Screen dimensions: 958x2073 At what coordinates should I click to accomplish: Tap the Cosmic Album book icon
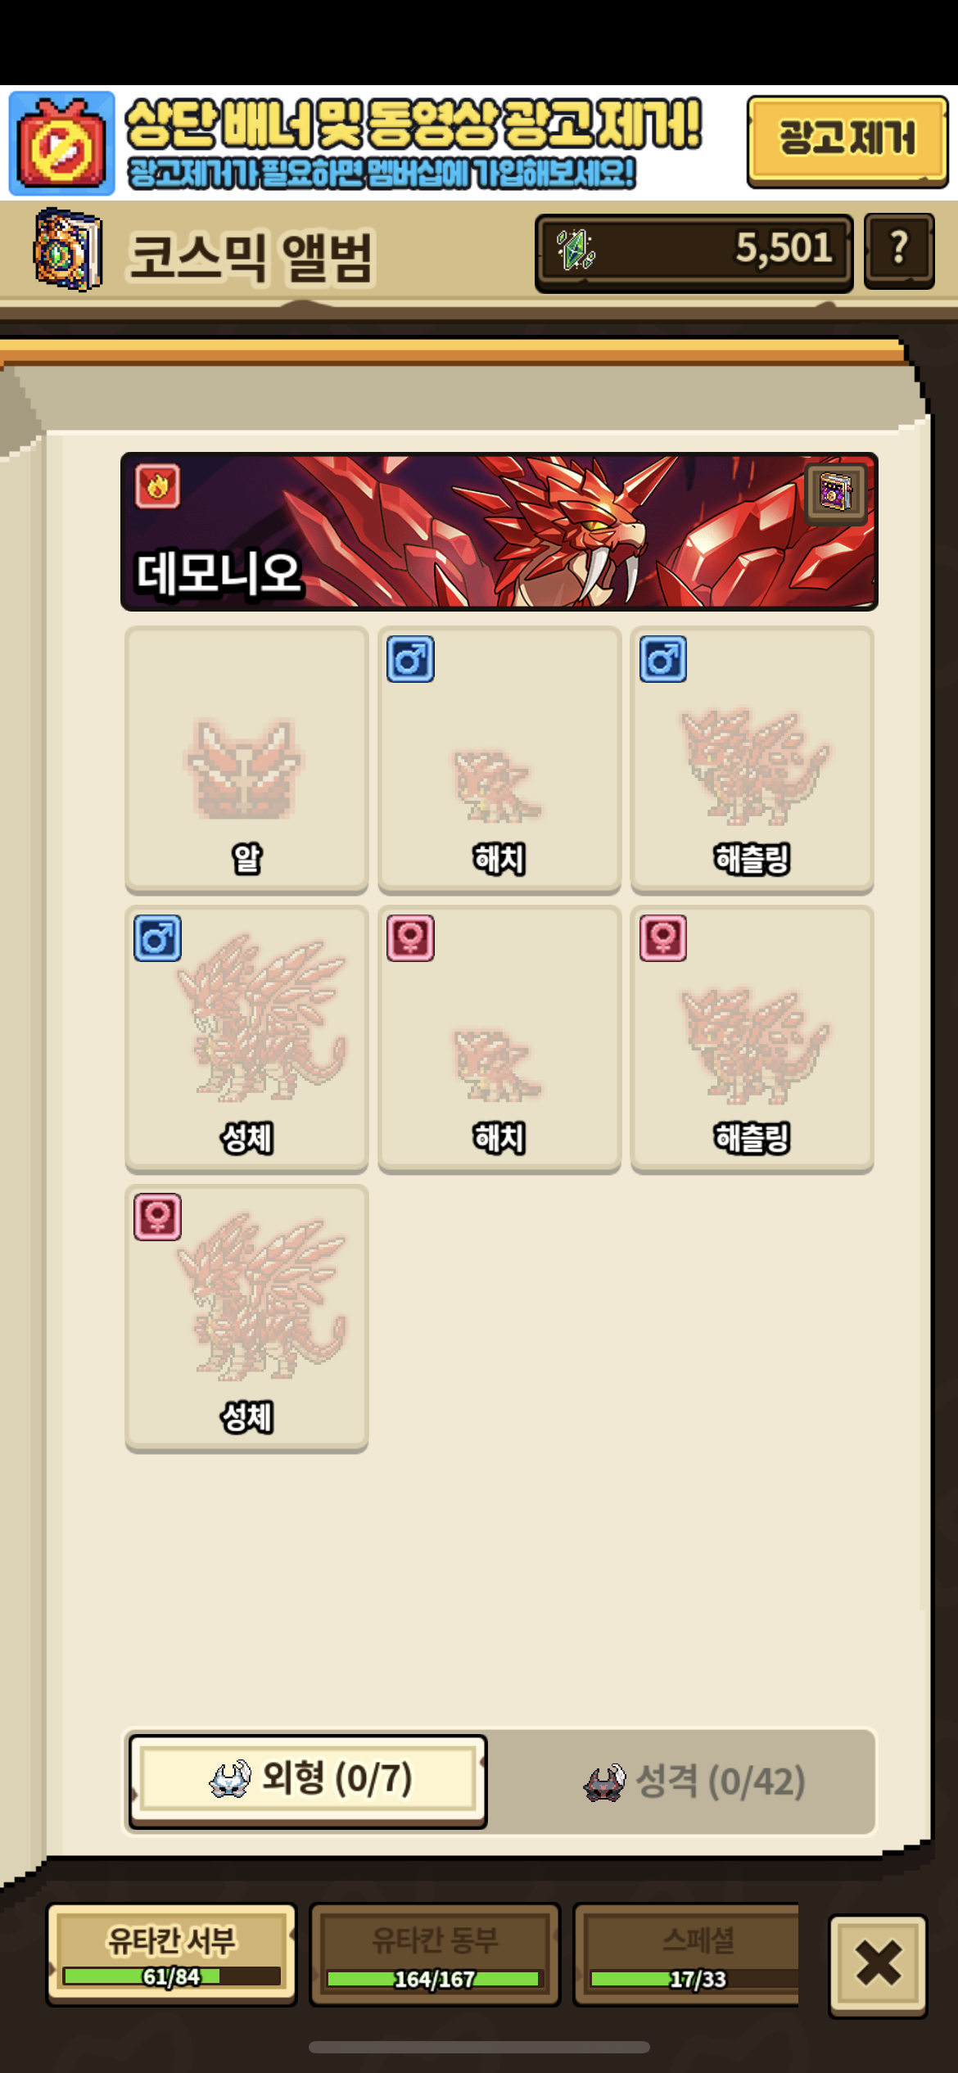[68, 249]
